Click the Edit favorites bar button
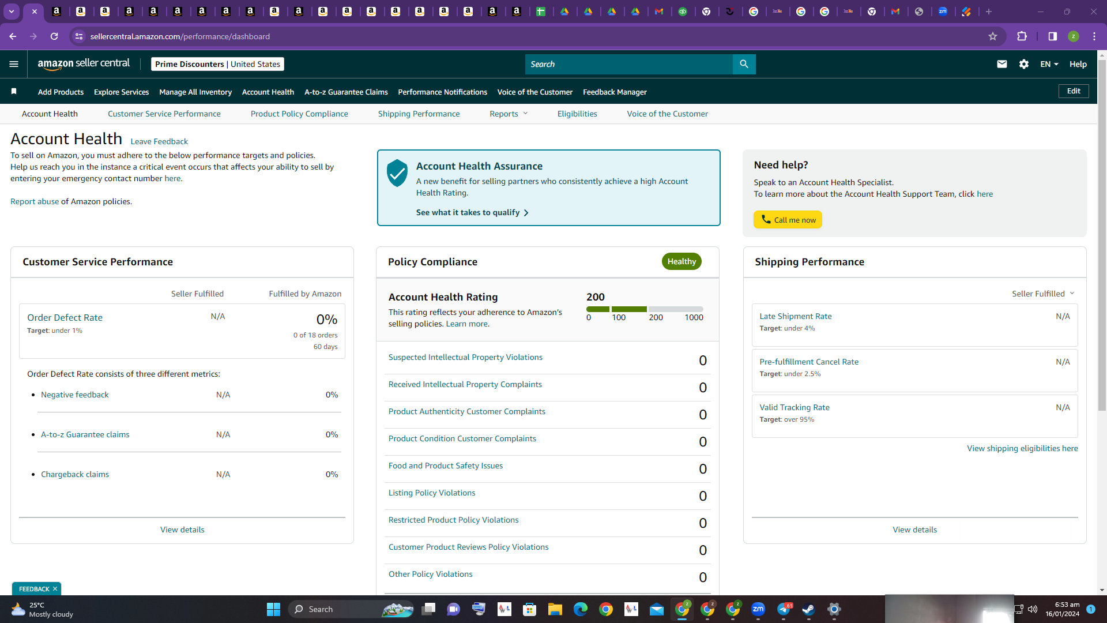1107x623 pixels. 1074,91
